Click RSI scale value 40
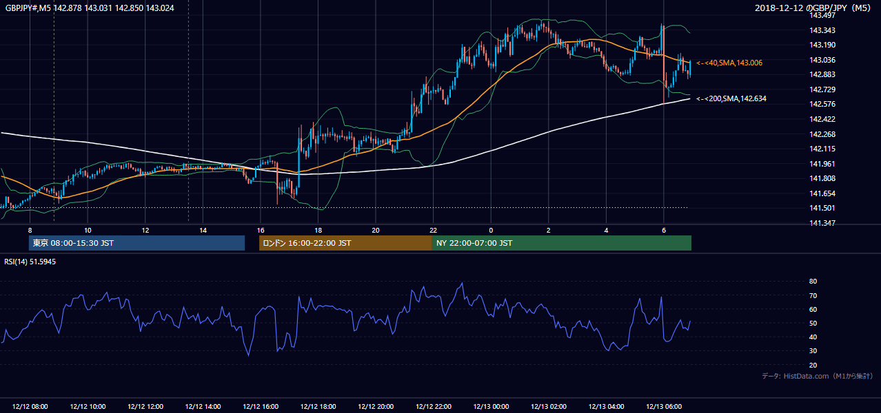The height and width of the screenshot is (413, 881). coord(813,337)
